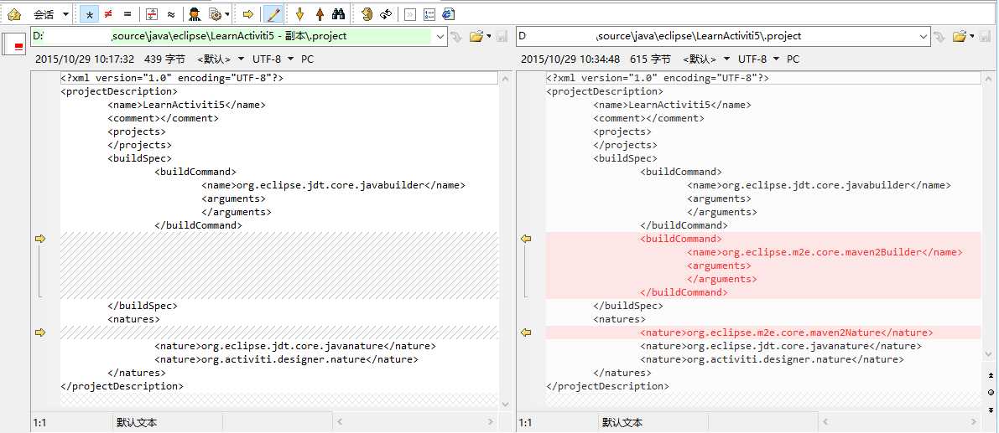Click the Reload files icon
The height and width of the screenshot is (433, 999).
click(x=386, y=13)
